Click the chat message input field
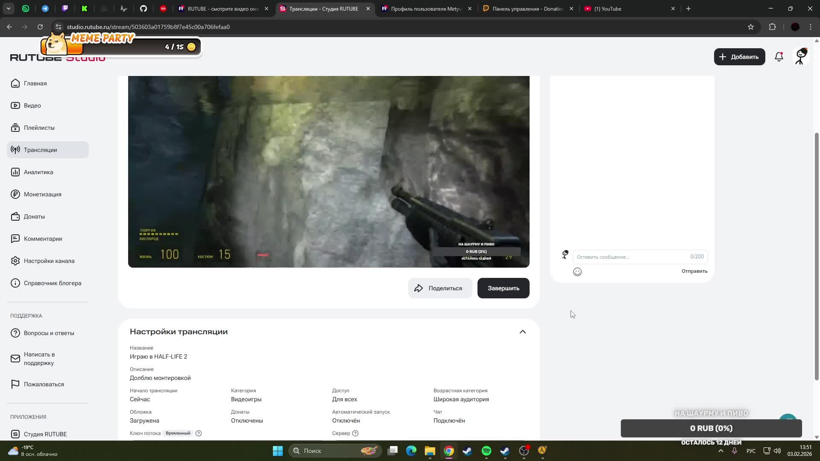Image resolution: width=820 pixels, height=461 pixels. coord(632,257)
